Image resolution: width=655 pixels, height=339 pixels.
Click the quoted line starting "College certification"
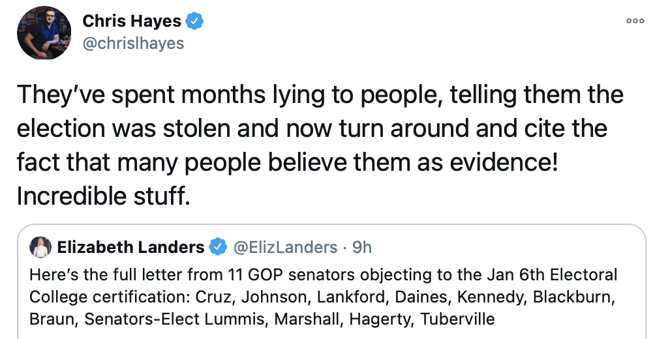(x=323, y=297)
